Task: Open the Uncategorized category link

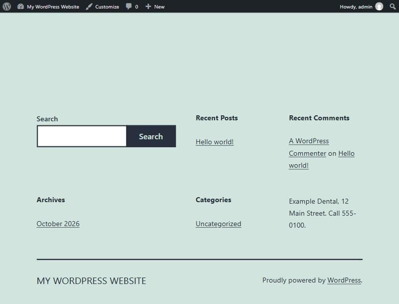Action: coord(218,224)
